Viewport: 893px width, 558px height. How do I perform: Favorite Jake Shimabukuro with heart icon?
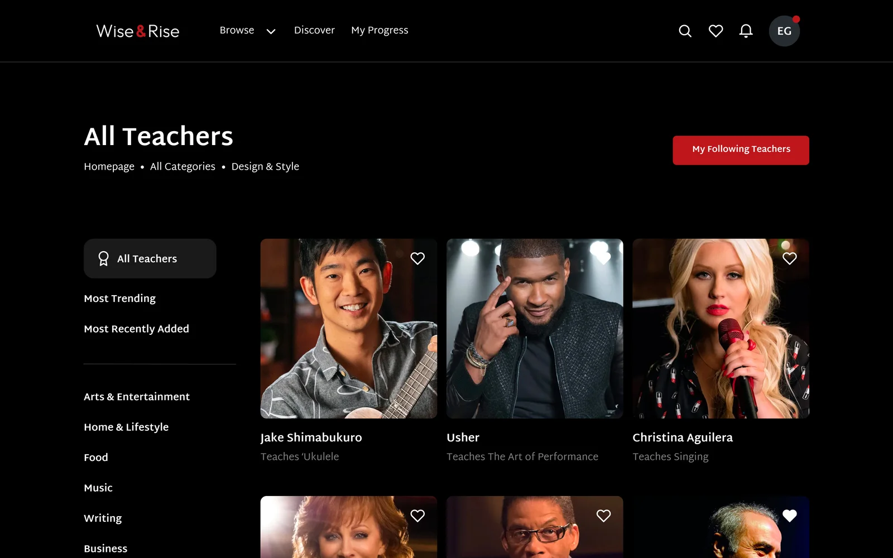pyautogui.click(x=417, y=258)
